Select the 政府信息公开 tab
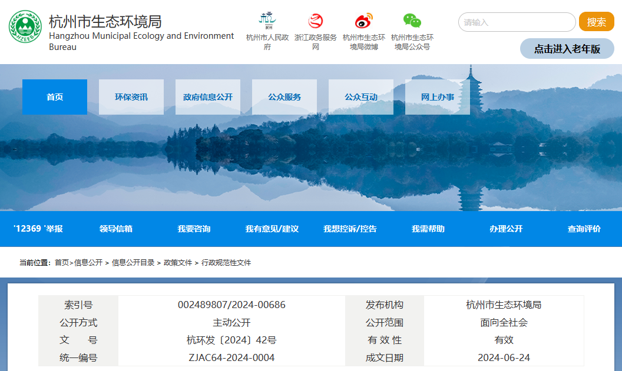 click(207, 96)
